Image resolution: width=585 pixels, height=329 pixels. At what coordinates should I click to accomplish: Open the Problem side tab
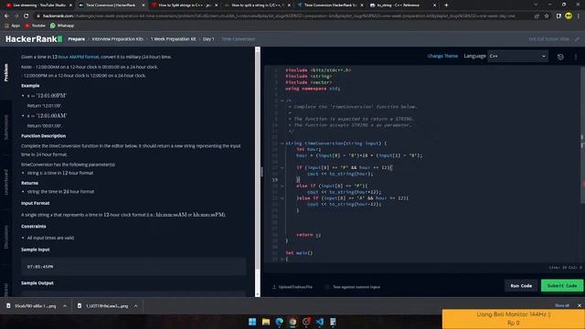6,72
